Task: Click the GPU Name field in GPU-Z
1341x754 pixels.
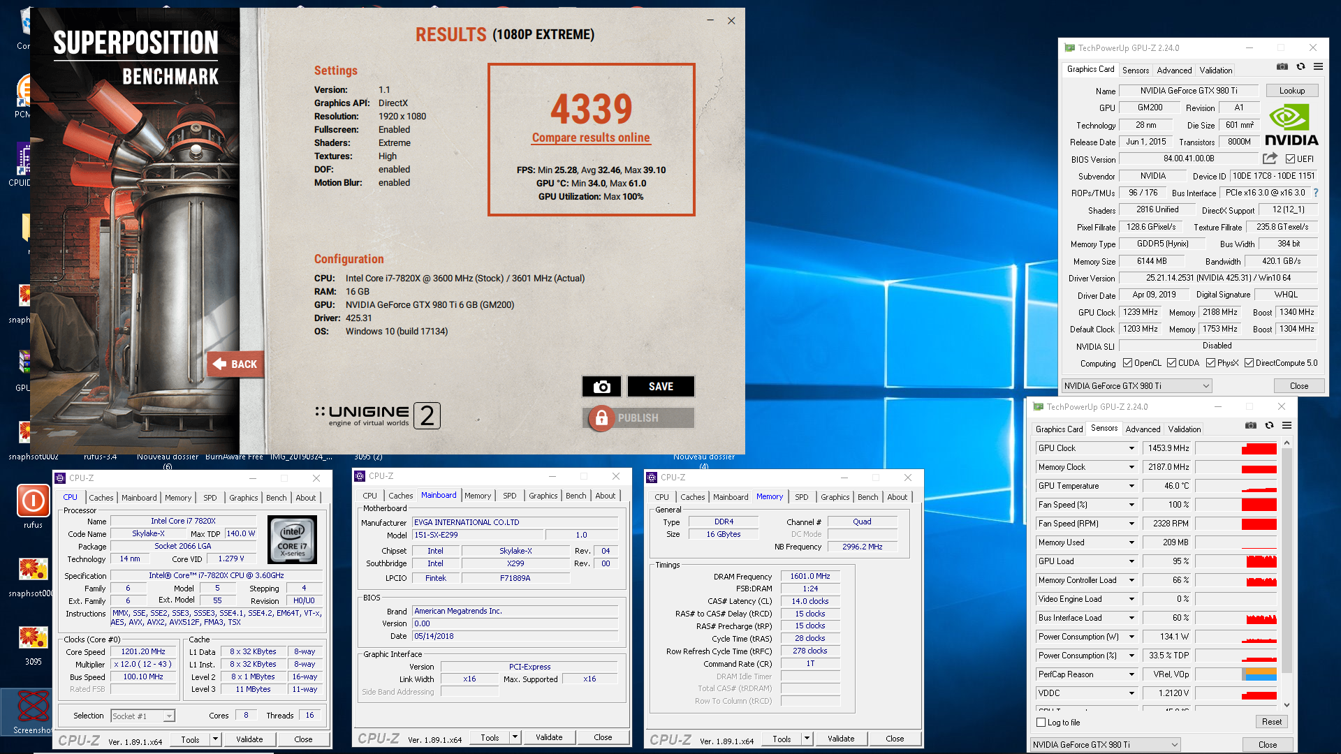Action: click(x=1189, y=91)
